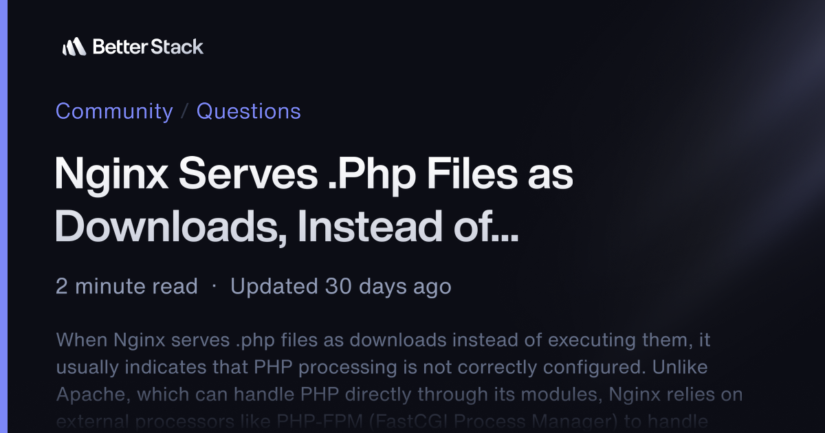Viewport: 825px width, 433px height.
Task: Open the Community breadcrumb link
Action: 114,111
